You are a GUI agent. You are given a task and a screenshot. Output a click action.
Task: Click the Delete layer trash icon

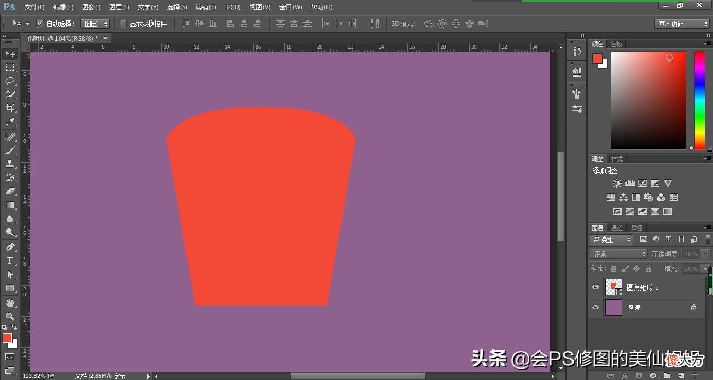tap(694, 376)
